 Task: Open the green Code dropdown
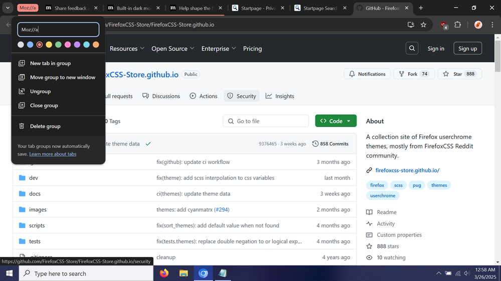tap(336, 120)
